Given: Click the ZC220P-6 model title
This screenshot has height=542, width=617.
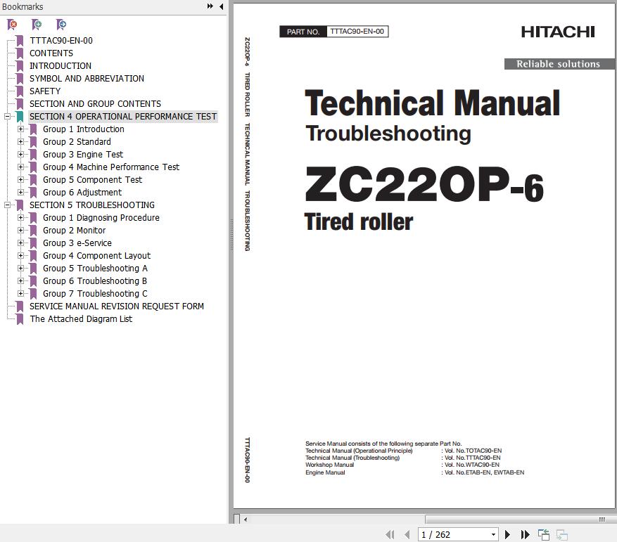Looking at the screenshot, I should 424,184.
